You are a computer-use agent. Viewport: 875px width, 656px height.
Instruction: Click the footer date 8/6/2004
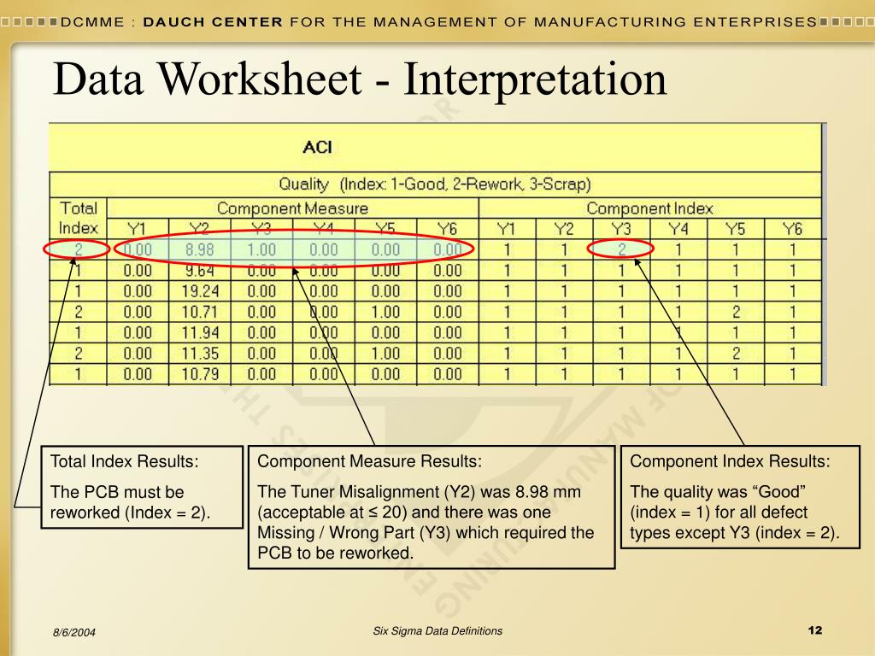click(x=74, y=633)
